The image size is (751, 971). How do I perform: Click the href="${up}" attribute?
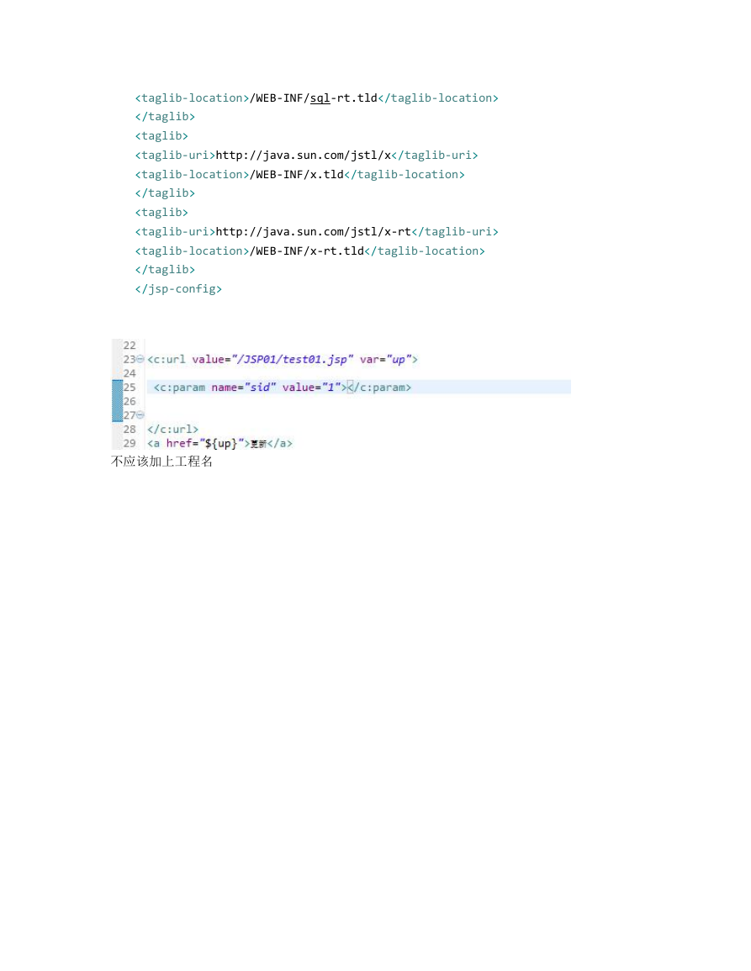[205, 443]
